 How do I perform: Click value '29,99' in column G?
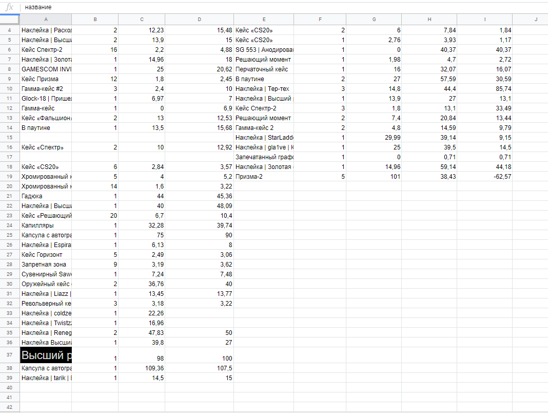393,138
